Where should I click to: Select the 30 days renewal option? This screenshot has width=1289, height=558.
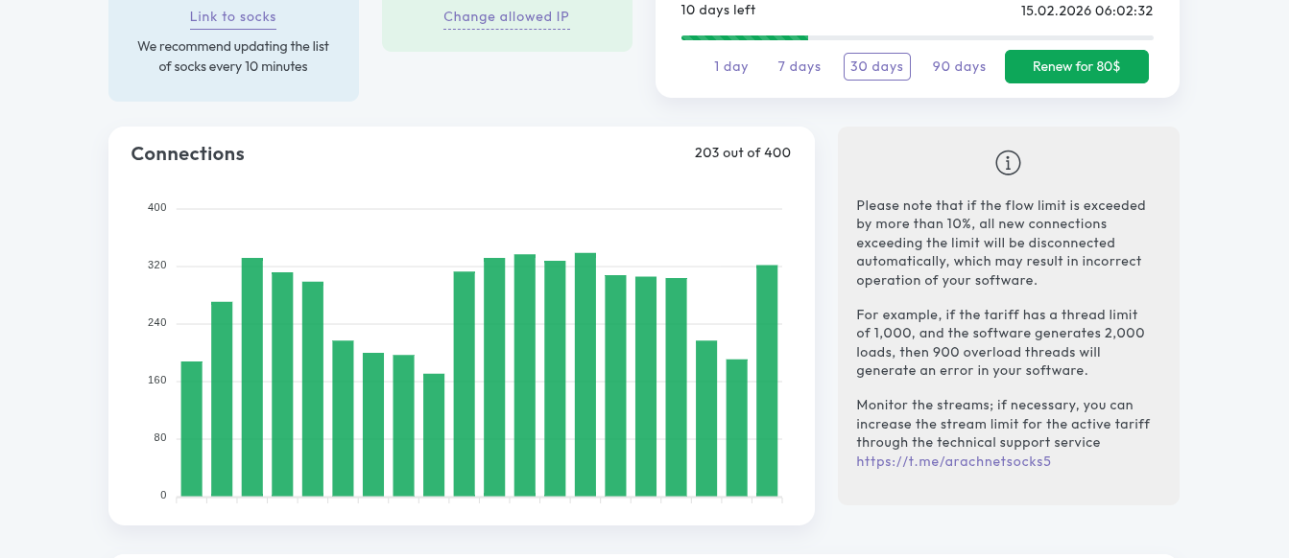click(x=876, y=66)
